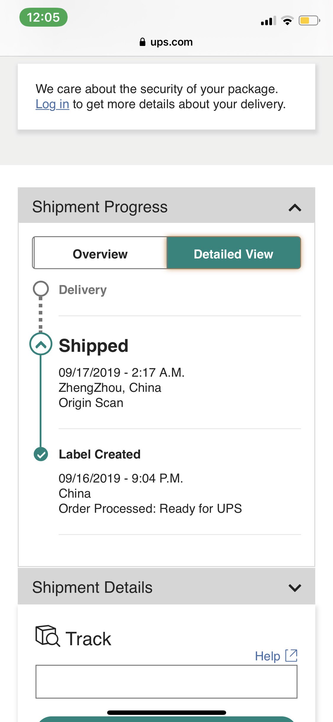333x722 pixels.
Task: Switch to the Overview tab
Action: [100, 254]
